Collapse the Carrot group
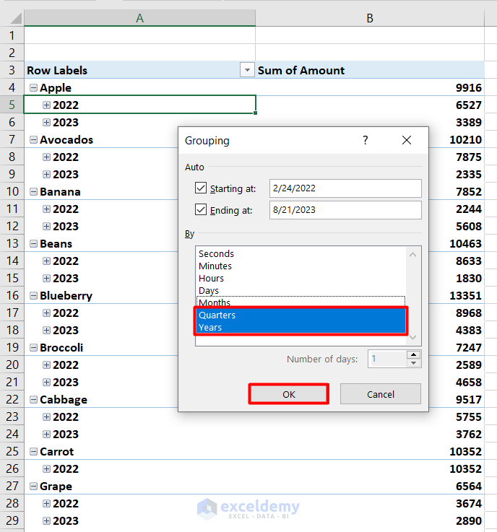Viewport: 497px width, 532px height. (33, 452)
